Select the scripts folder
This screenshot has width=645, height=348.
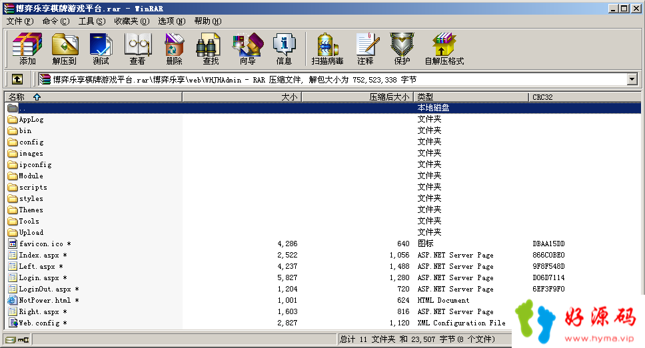click(27, 188)
